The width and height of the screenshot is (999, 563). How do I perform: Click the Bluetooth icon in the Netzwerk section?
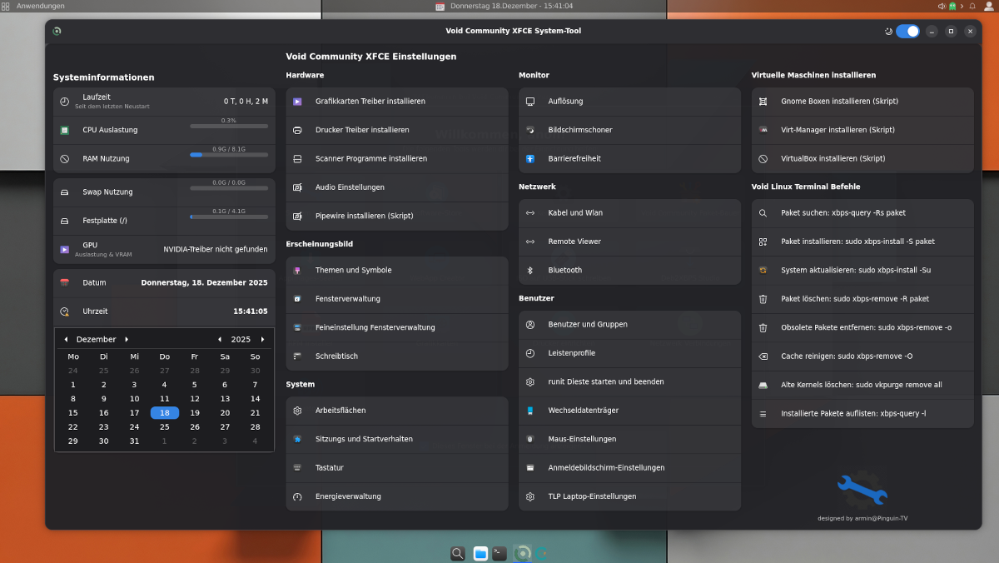click(530, 270)
